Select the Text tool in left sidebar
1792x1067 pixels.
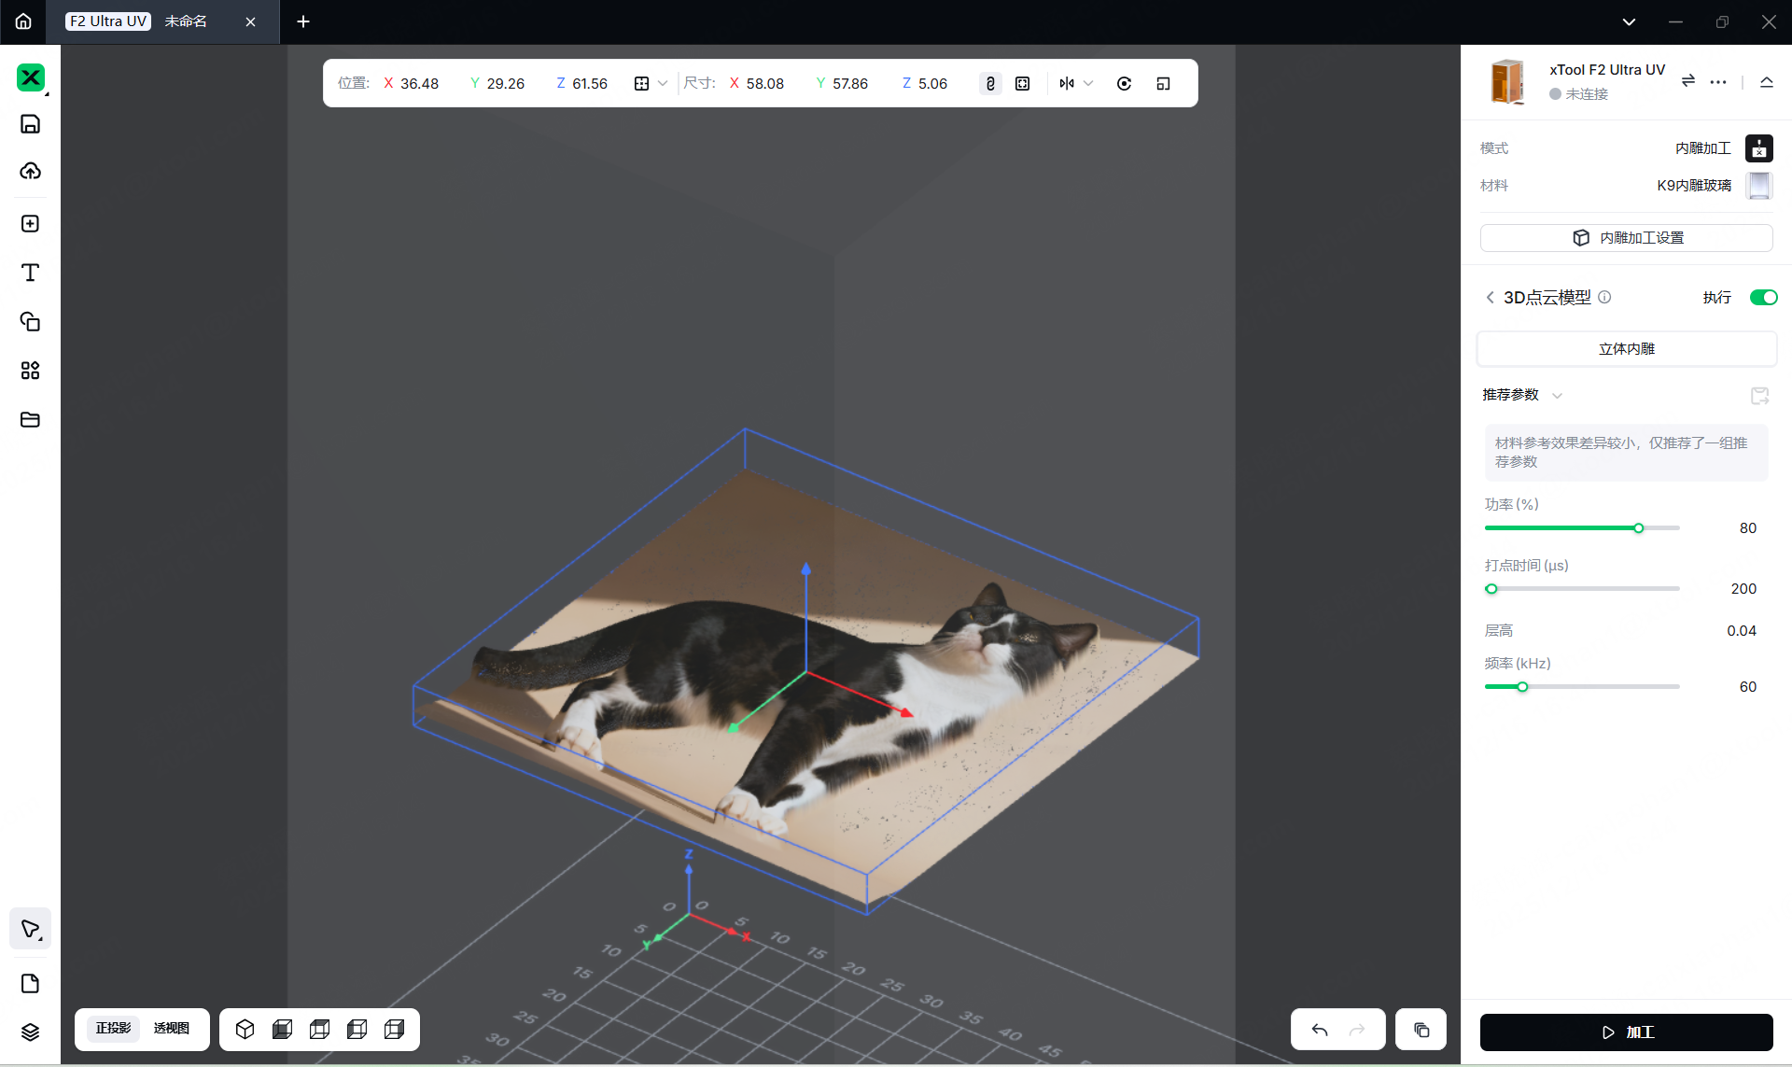30,273
